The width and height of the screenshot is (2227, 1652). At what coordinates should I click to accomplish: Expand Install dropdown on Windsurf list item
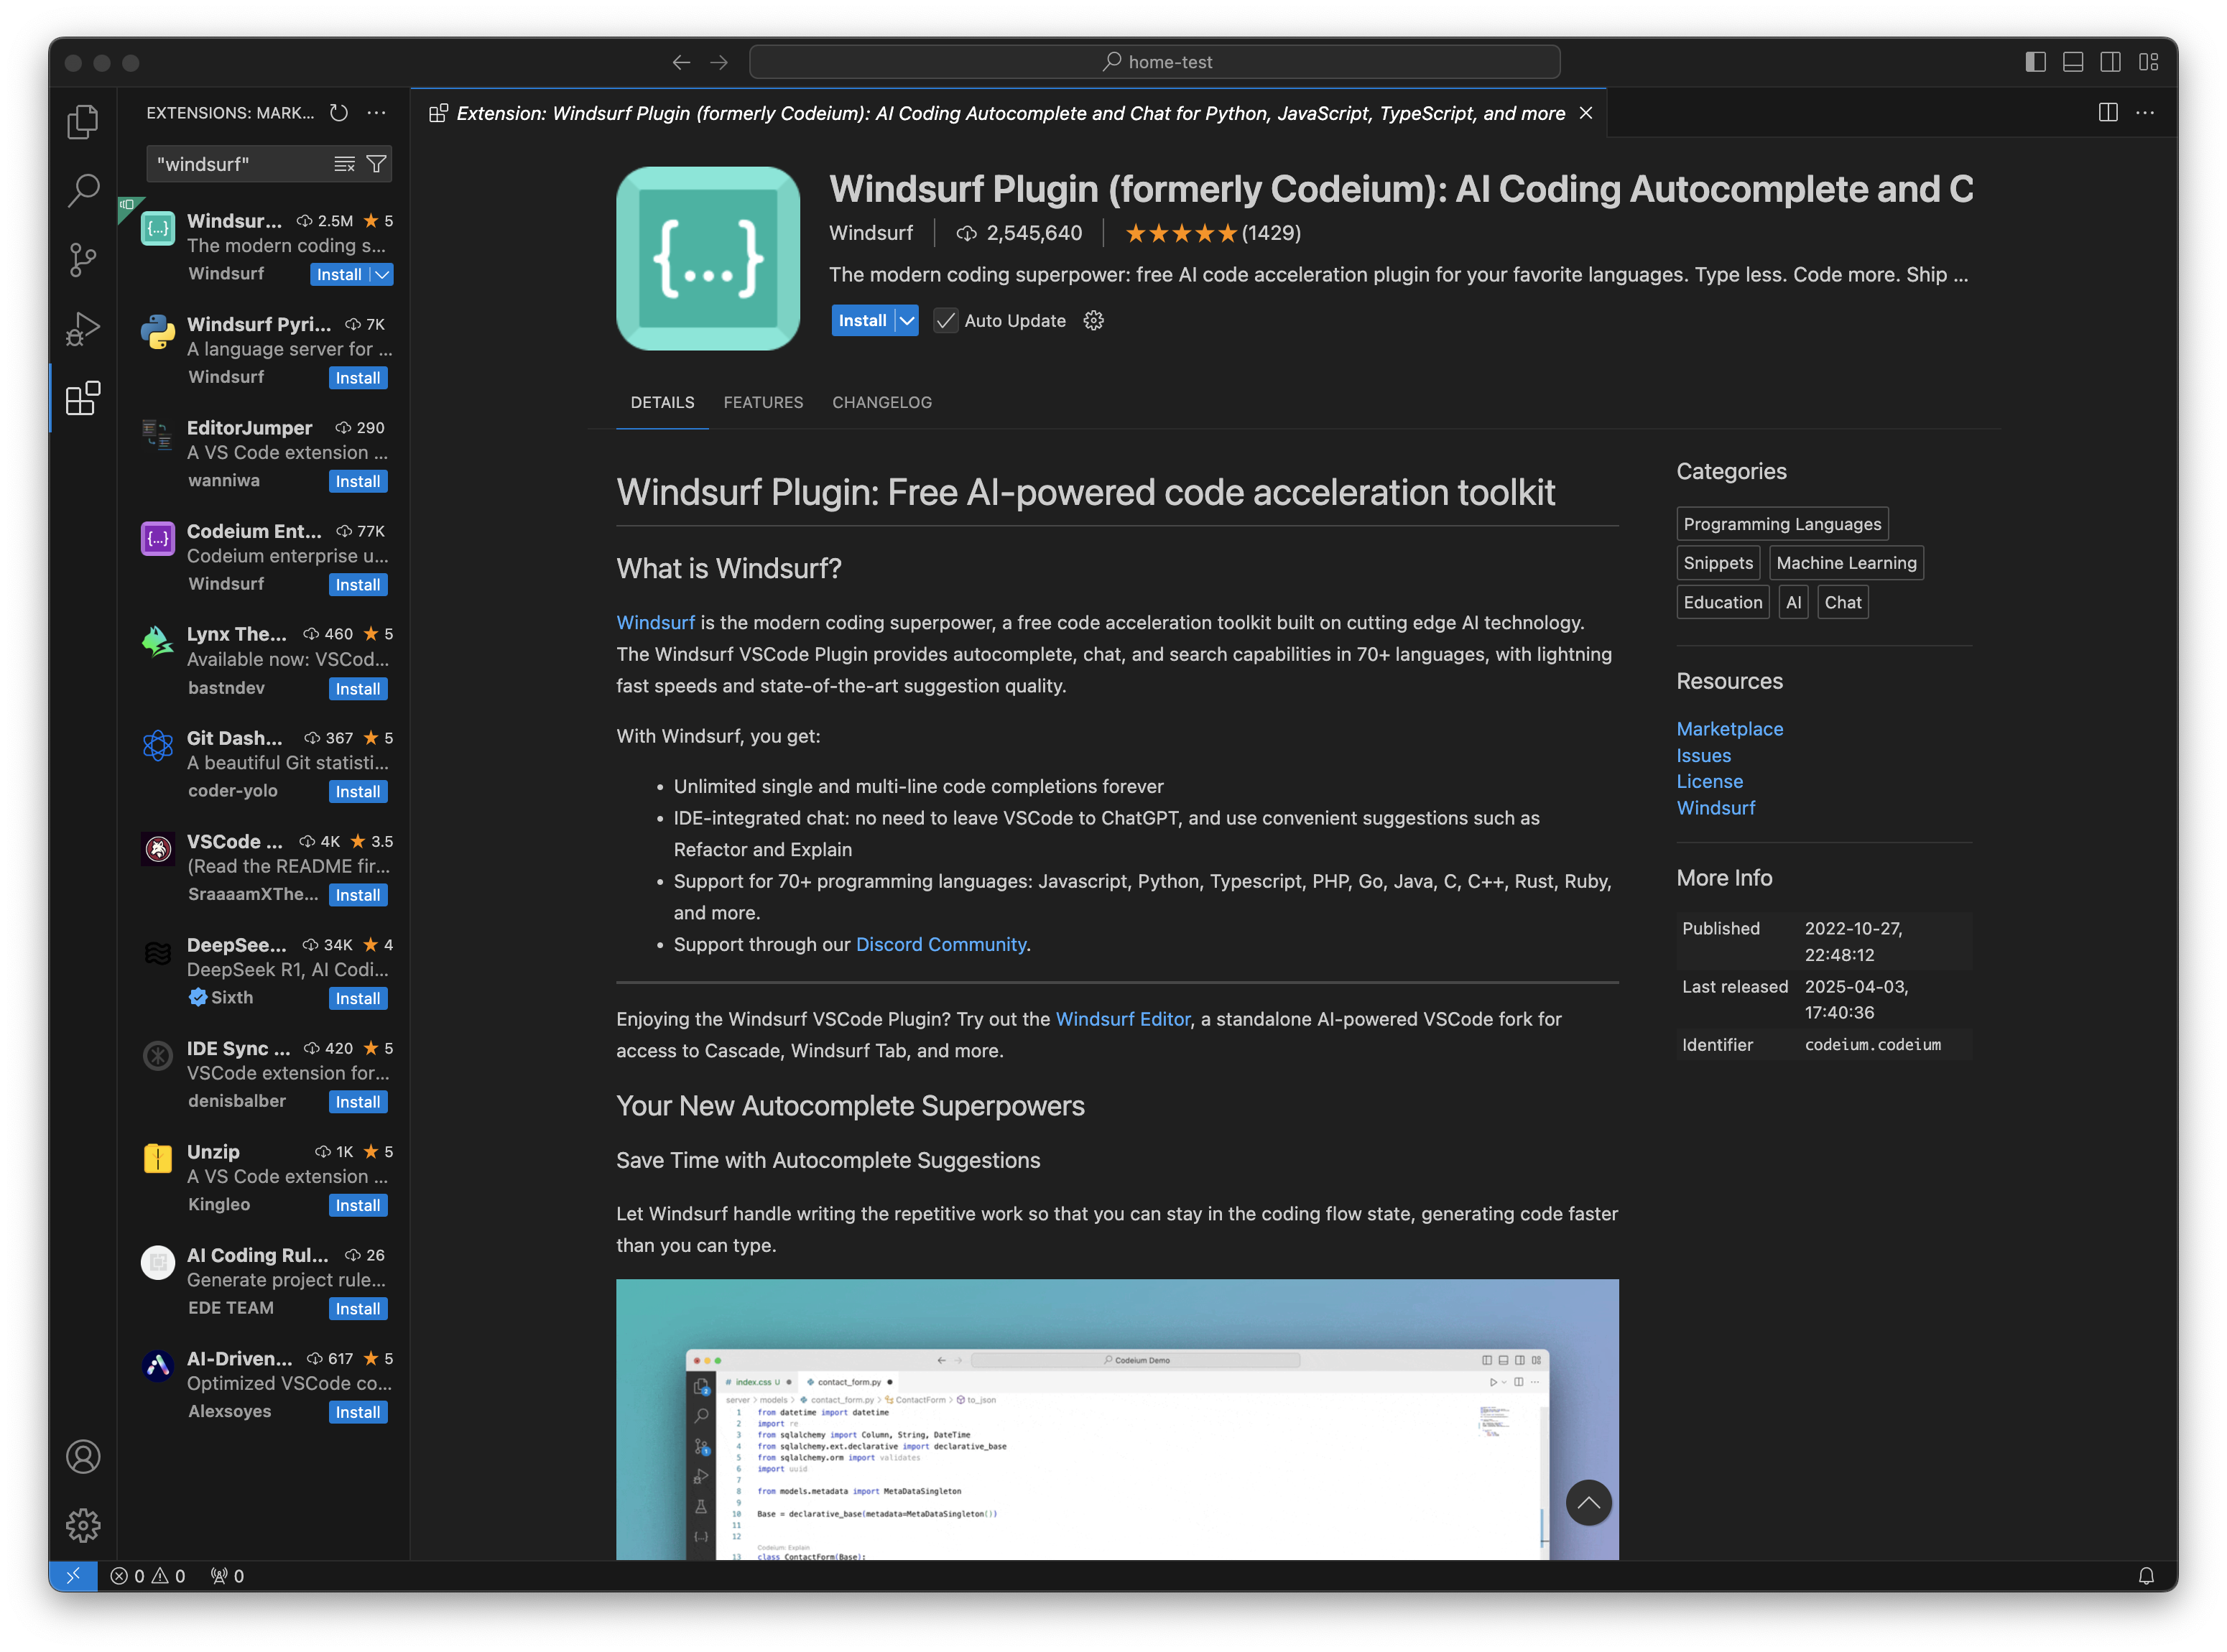tap(382, 275)
